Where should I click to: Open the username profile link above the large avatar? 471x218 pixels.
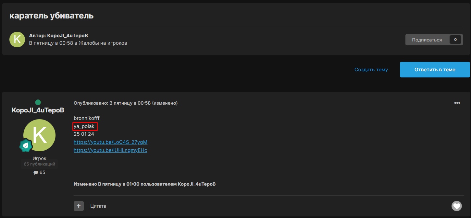point(38,110)
